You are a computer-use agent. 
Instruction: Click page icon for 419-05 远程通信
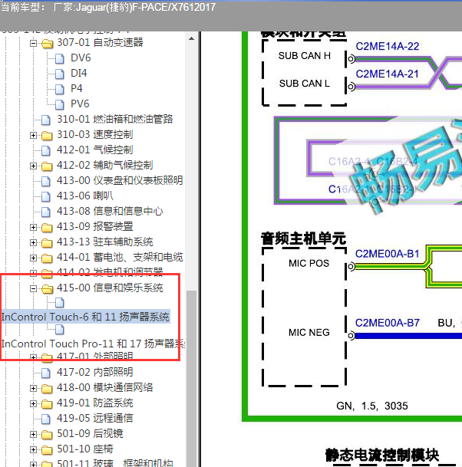46,419
